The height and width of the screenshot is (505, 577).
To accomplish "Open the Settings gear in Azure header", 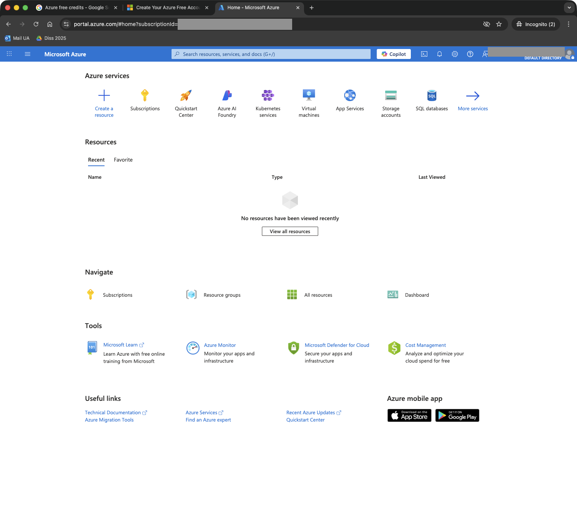I will (455, 54).
